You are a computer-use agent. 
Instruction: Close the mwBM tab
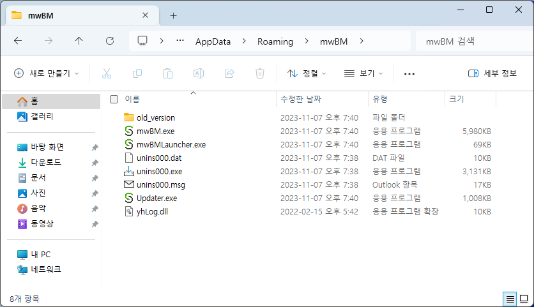coord(146,15)
